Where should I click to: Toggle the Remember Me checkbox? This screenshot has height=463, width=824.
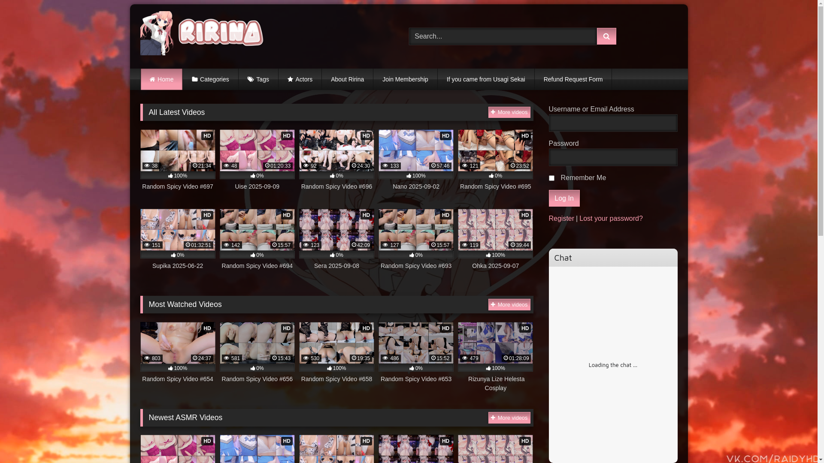click(x=551, y=178)
